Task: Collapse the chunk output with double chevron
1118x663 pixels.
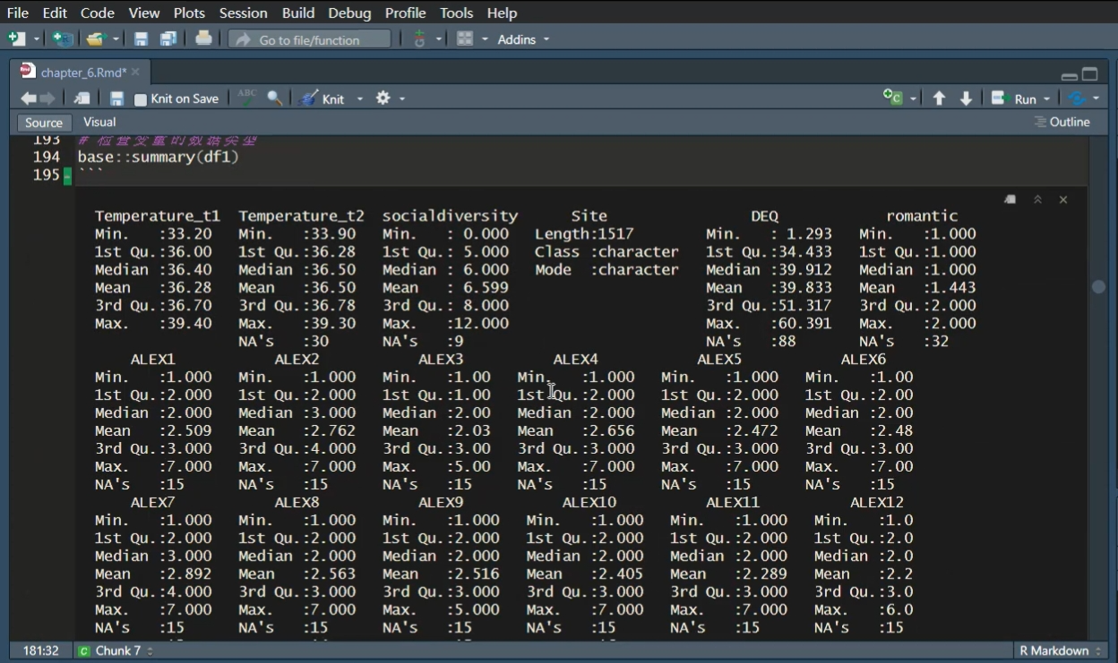Action: click(x=1037, y=200)
